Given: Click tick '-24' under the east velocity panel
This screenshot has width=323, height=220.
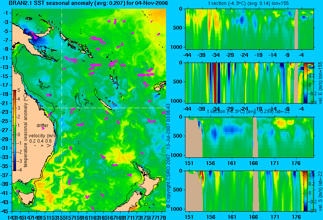Looking at the screenshot, I should click(244, 109).
